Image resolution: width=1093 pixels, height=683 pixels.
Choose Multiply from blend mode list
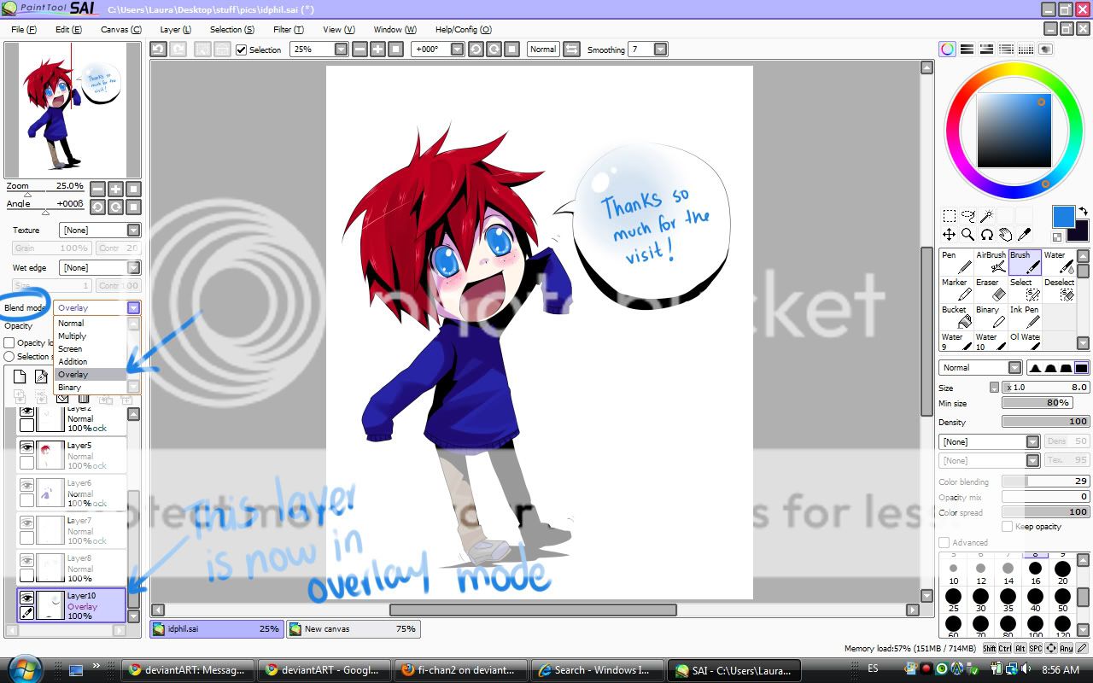[x=73, y=336]
